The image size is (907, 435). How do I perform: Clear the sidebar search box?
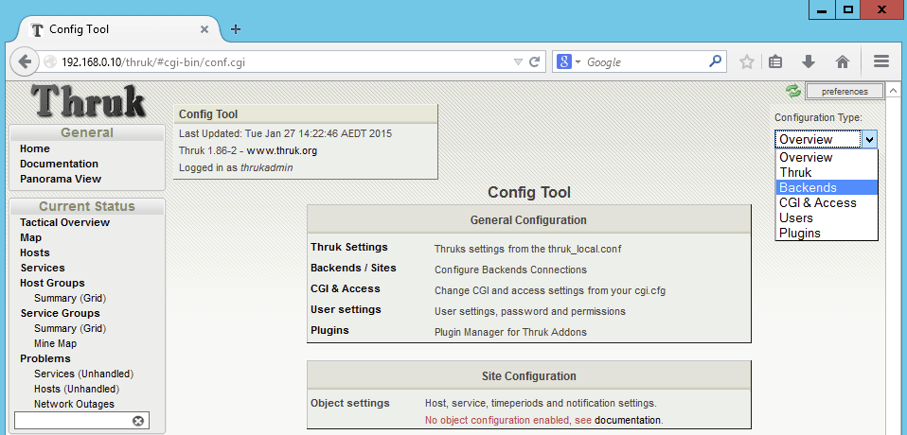[137, 421]
